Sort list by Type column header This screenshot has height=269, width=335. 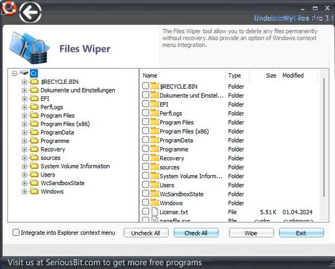coord(238,75)
